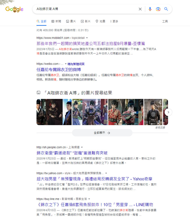190x218 pixels.
Task: Open the 更多 menu
Action: click(x=114, y=21)
